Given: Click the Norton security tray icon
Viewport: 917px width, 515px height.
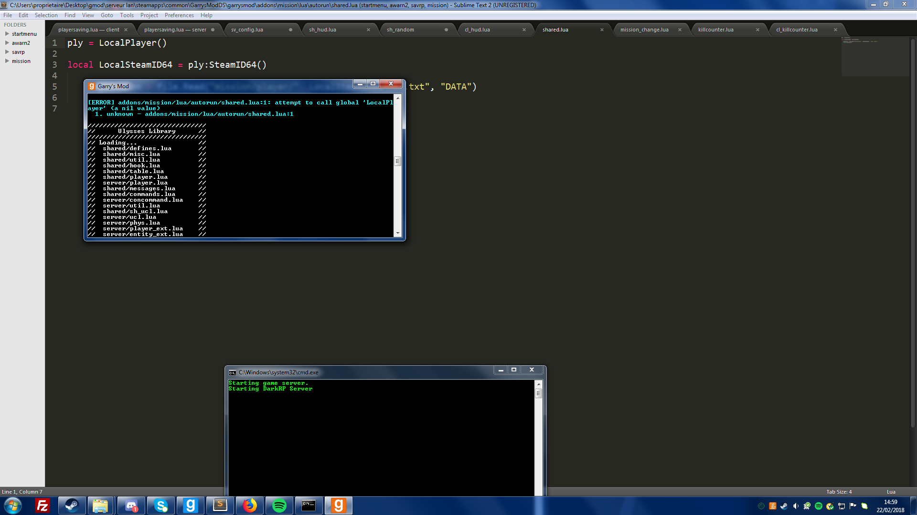Looking at the screenshot, I should (830, 506).
